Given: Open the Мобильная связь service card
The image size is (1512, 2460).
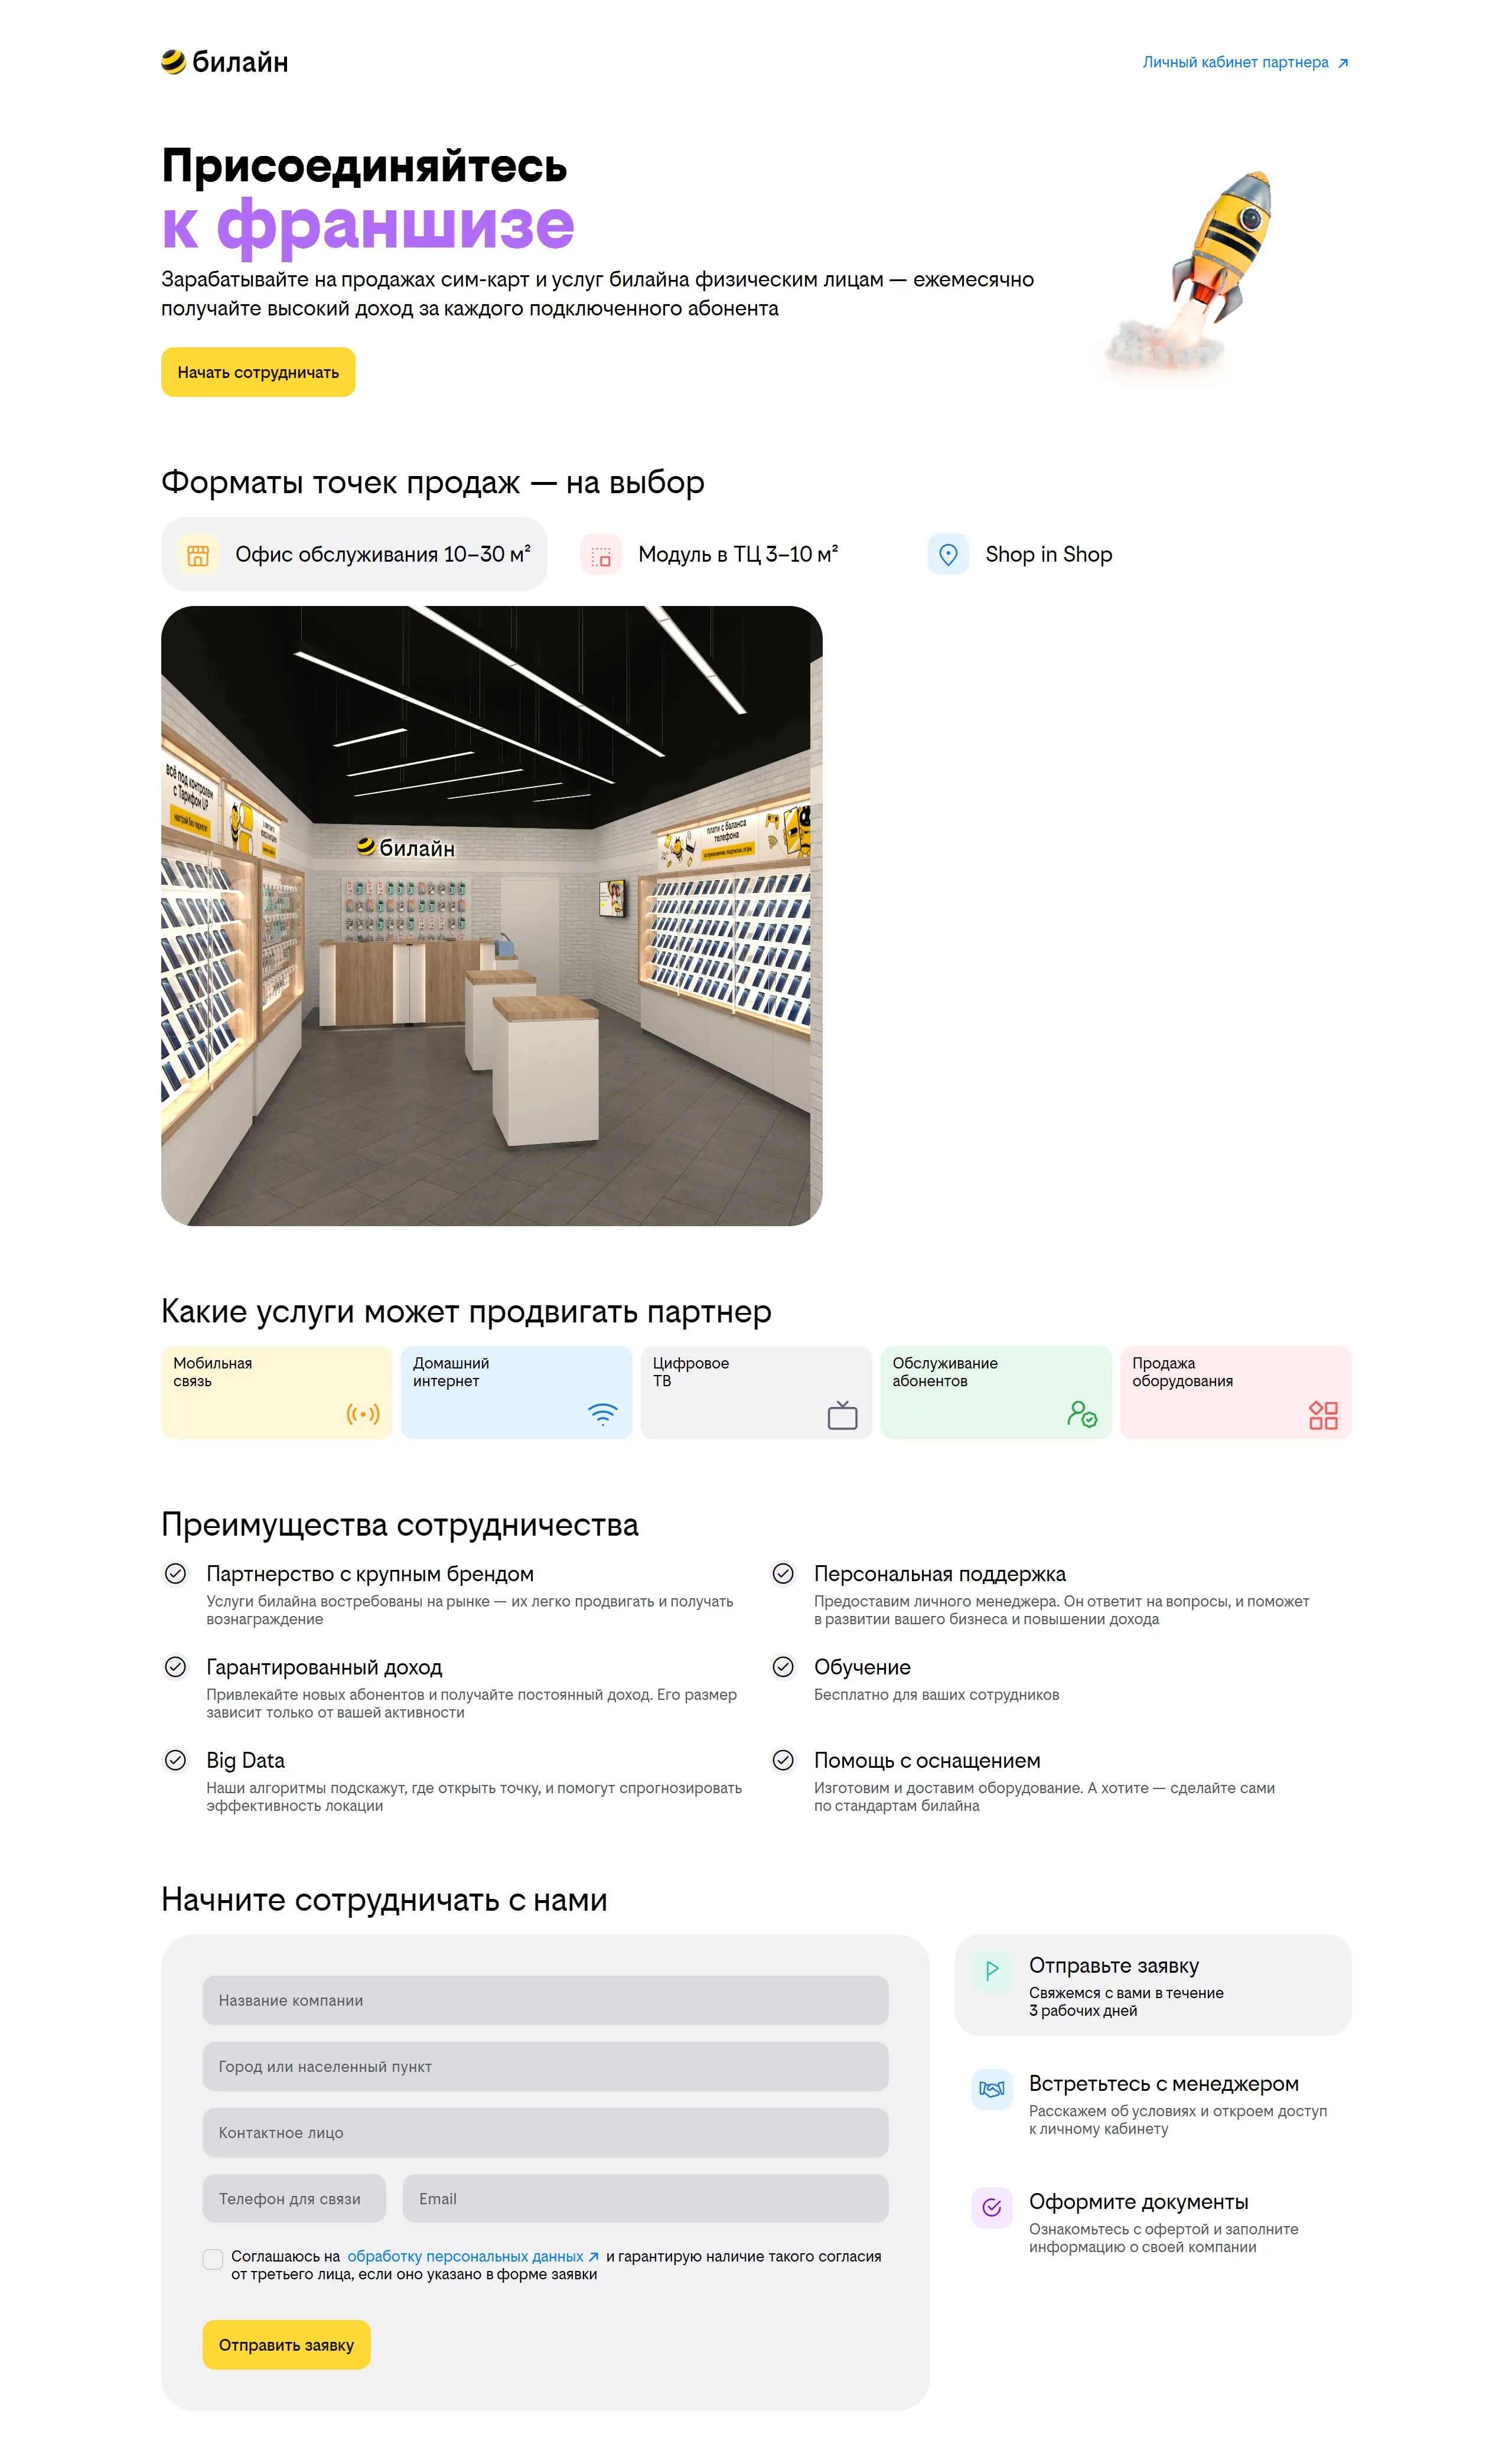Looking at the screenshot, I should pos(277,1393).
